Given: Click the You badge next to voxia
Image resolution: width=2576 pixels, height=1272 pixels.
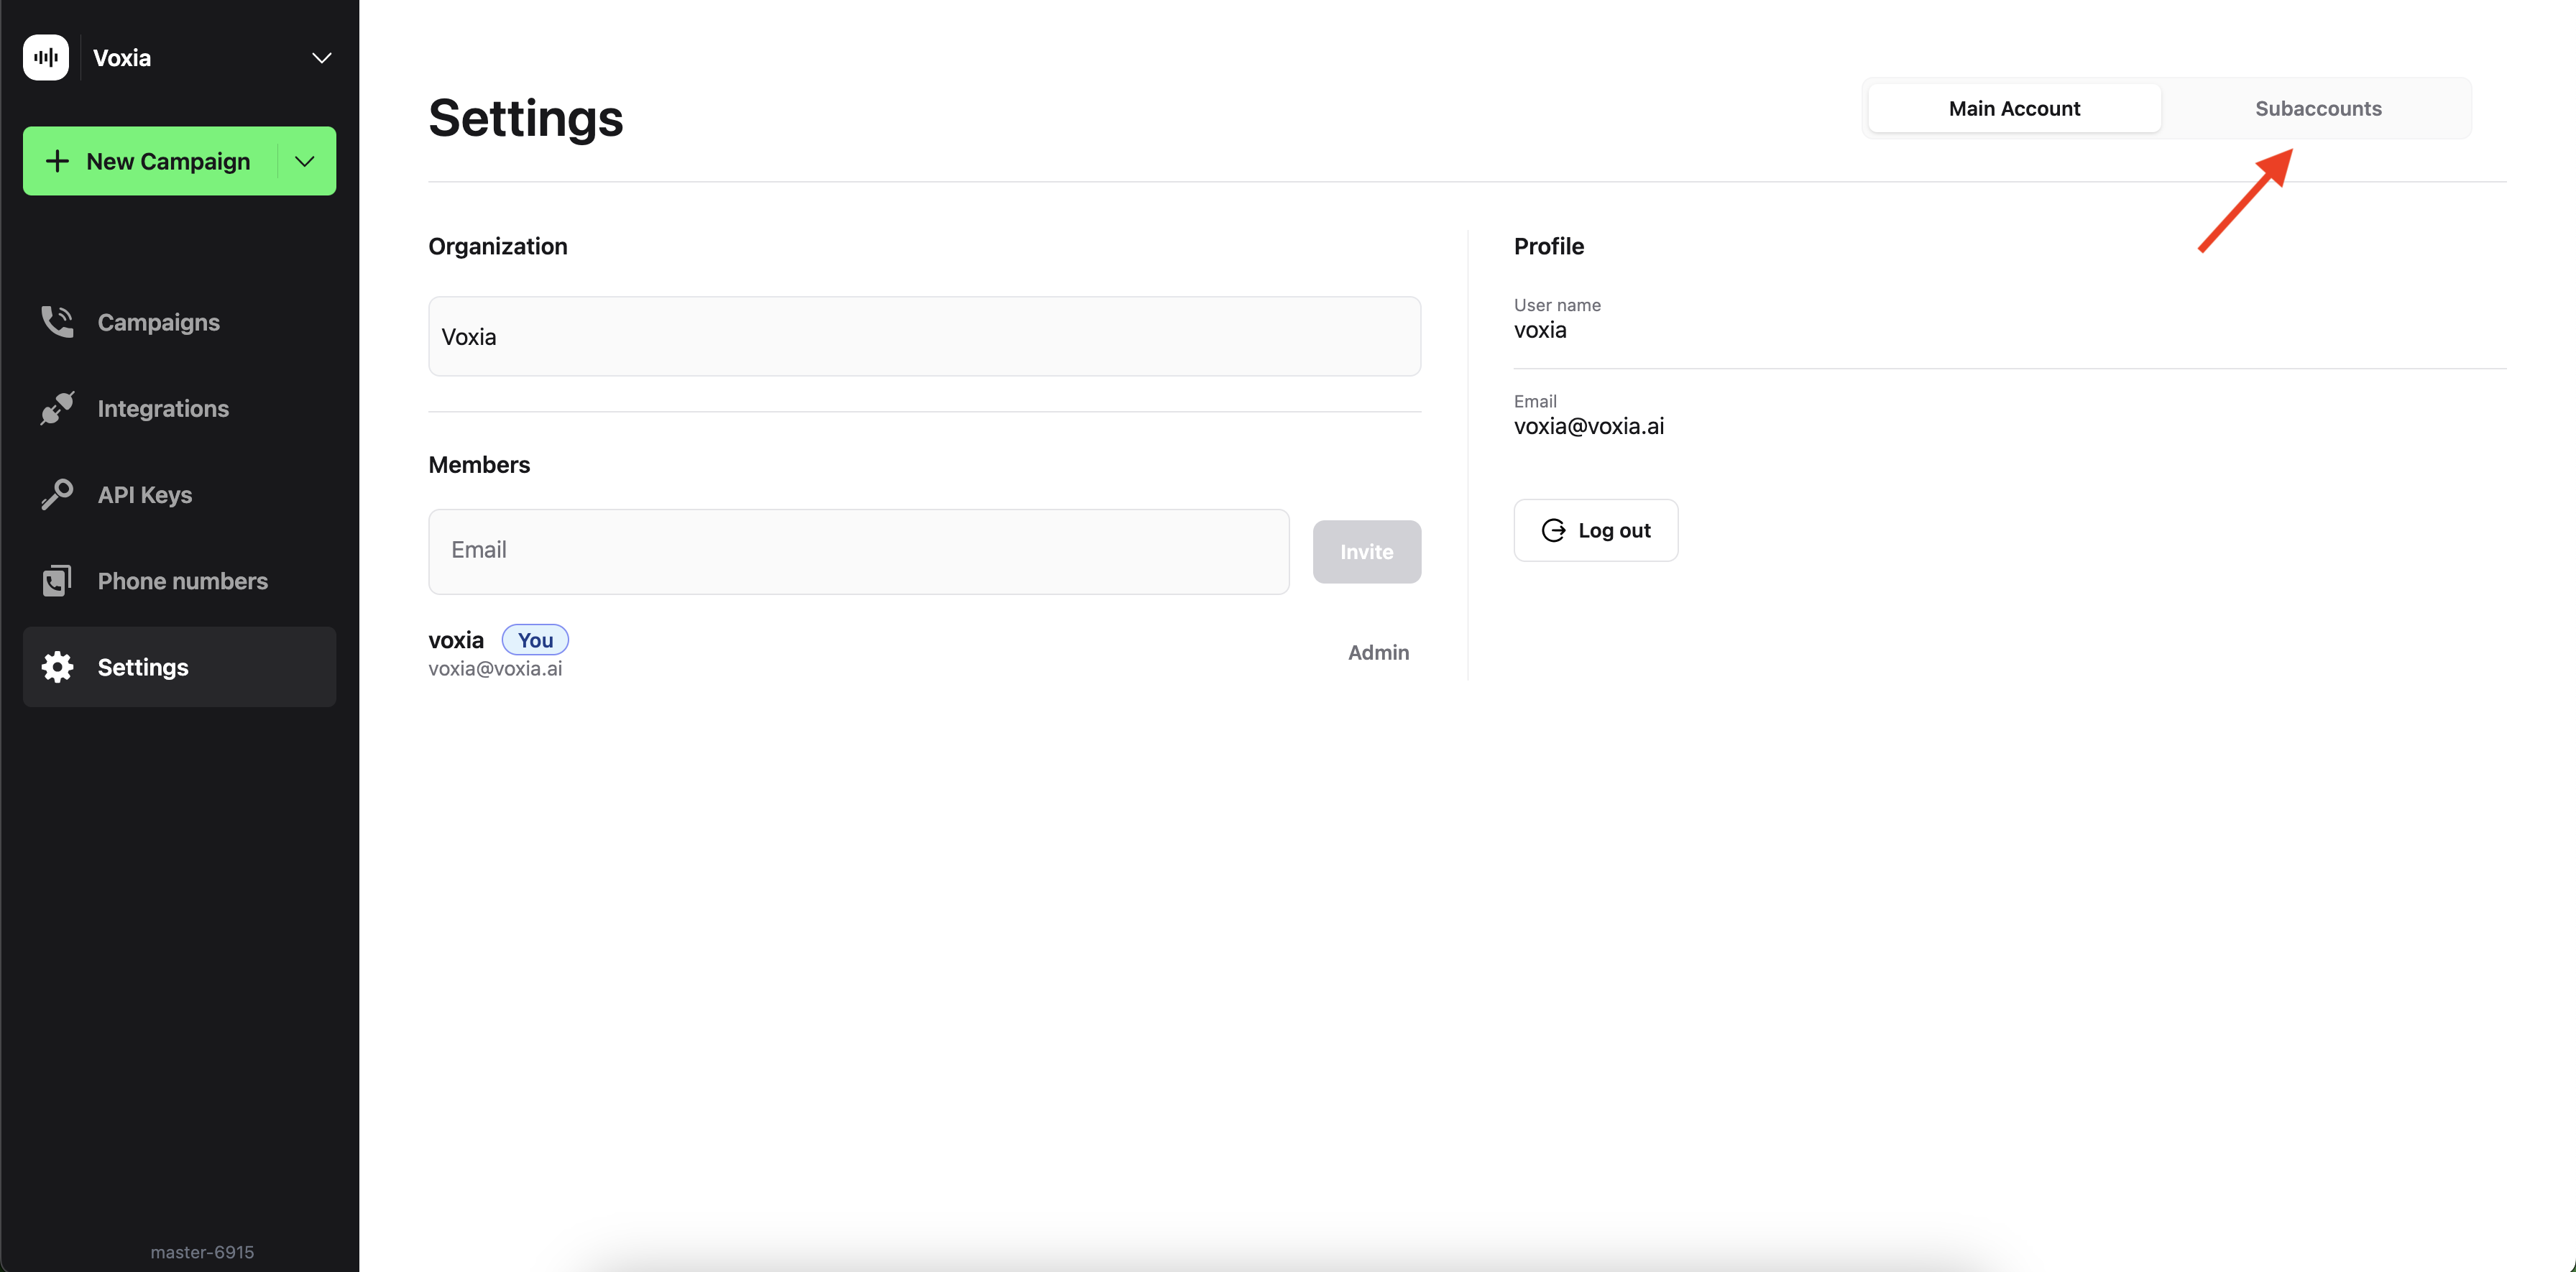Looking at the screenshot, I should click(x=534, y=640).
